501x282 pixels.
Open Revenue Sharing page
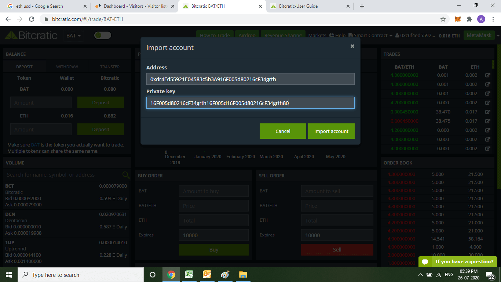pos(283,35)
